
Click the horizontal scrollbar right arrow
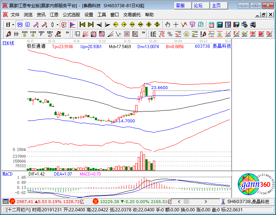point(206,202)
